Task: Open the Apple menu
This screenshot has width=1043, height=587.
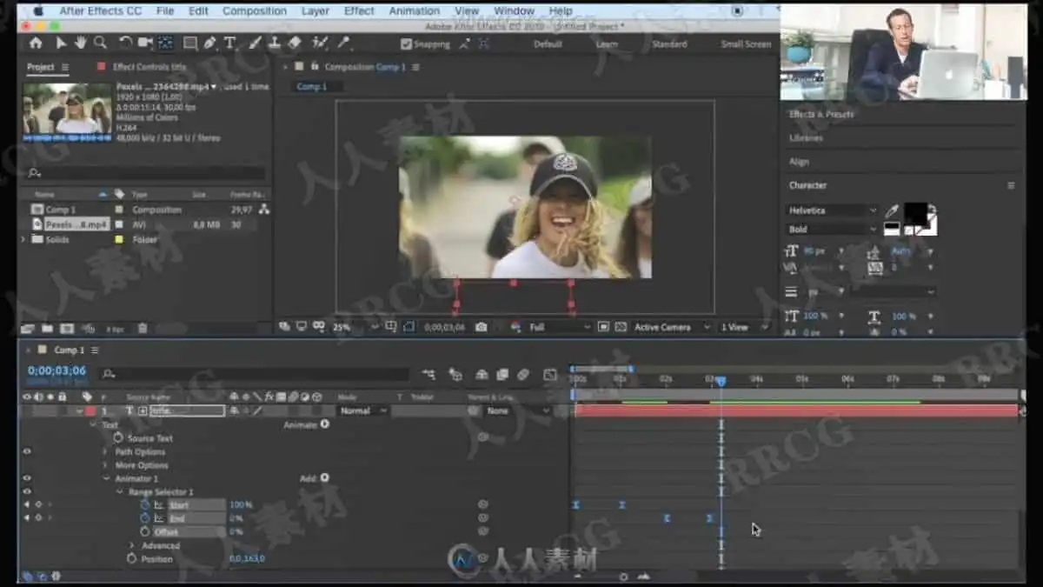Action: pos(37,10)
